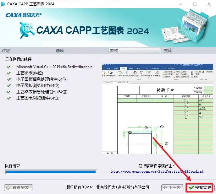The height and width of the screenshot is (194, 216).
Task: Open the gongyeyun.com SoftDownList update link
Action: tap(157, 171)
